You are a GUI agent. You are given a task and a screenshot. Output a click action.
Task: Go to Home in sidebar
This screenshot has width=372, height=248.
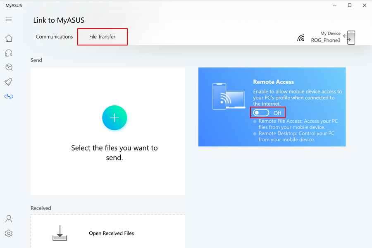[9, 38]
